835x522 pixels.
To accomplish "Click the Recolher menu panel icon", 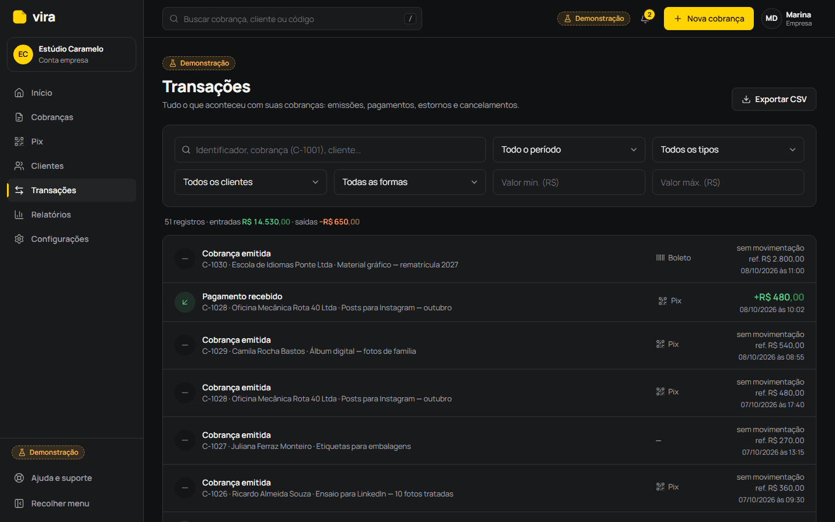I will pos(19,503).
